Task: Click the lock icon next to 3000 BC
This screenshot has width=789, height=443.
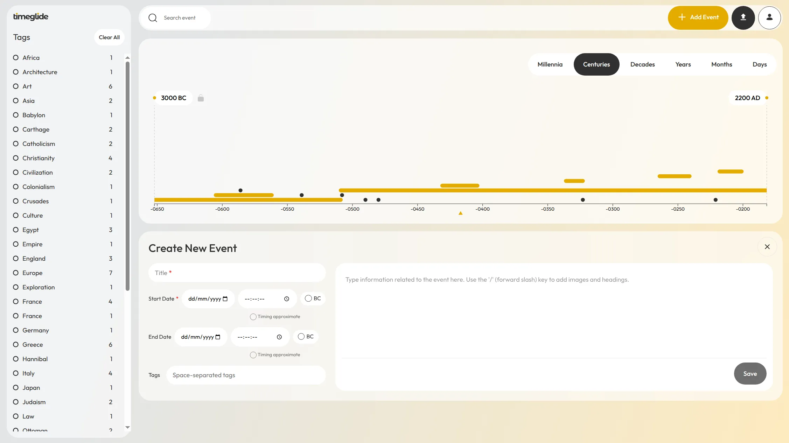Action: pyautogui.click(x=201, y=98)
